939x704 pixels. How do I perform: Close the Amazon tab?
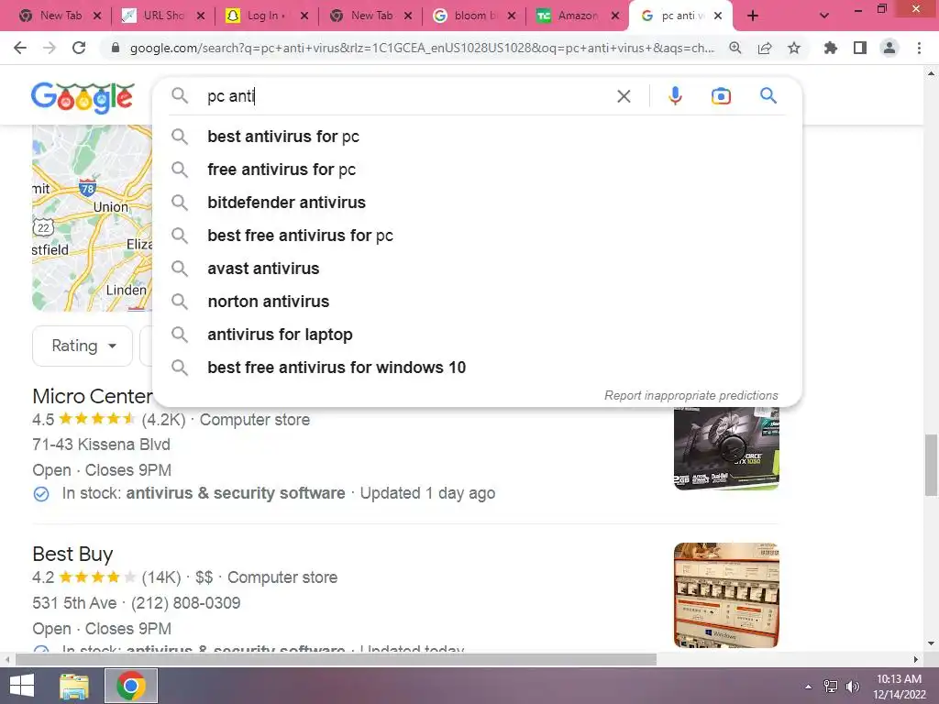coord(615,16)
